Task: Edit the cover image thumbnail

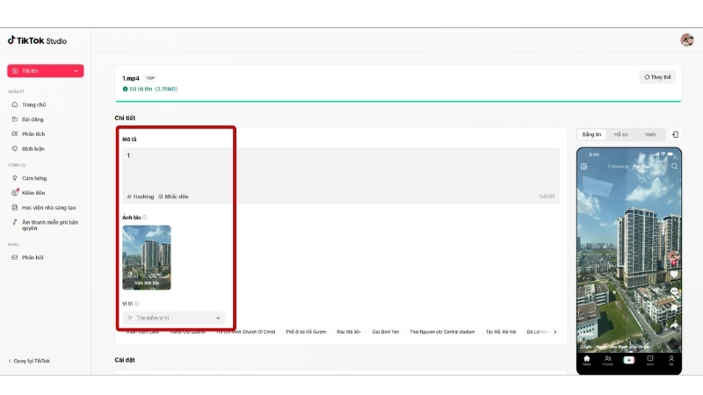Action: click(147, 257)
